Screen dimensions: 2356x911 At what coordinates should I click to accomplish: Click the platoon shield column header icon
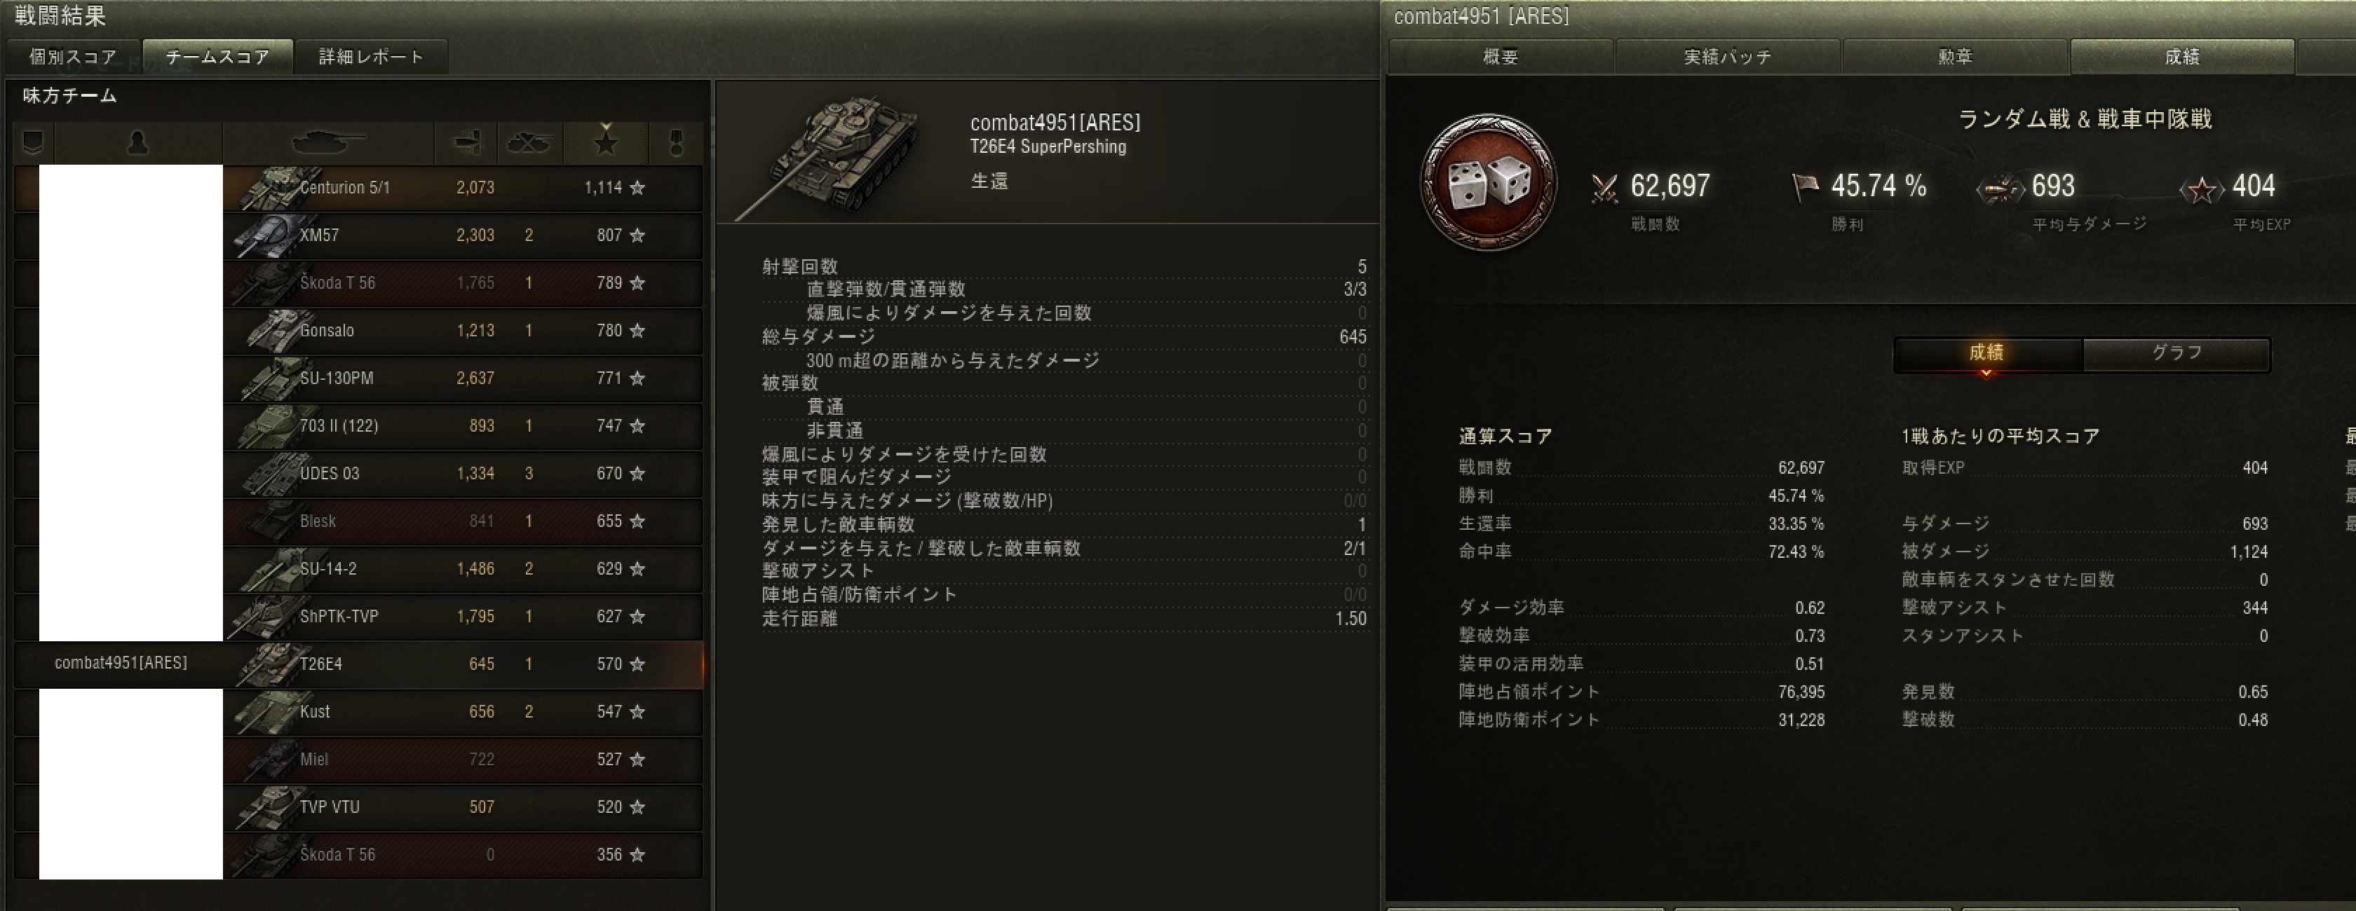click(x=33, y=142)
